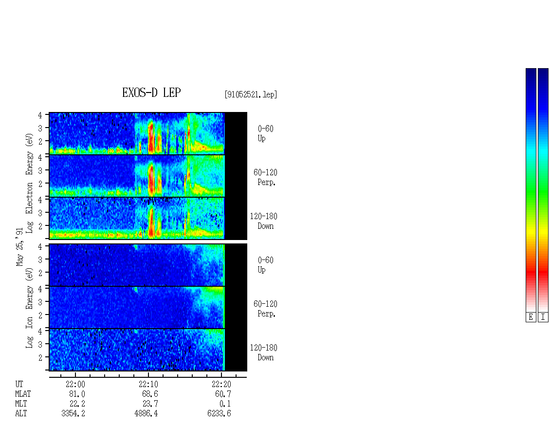Screen dimensions: 550x426
Task: Click the MLT row label
Action: (x=21, y=404)
